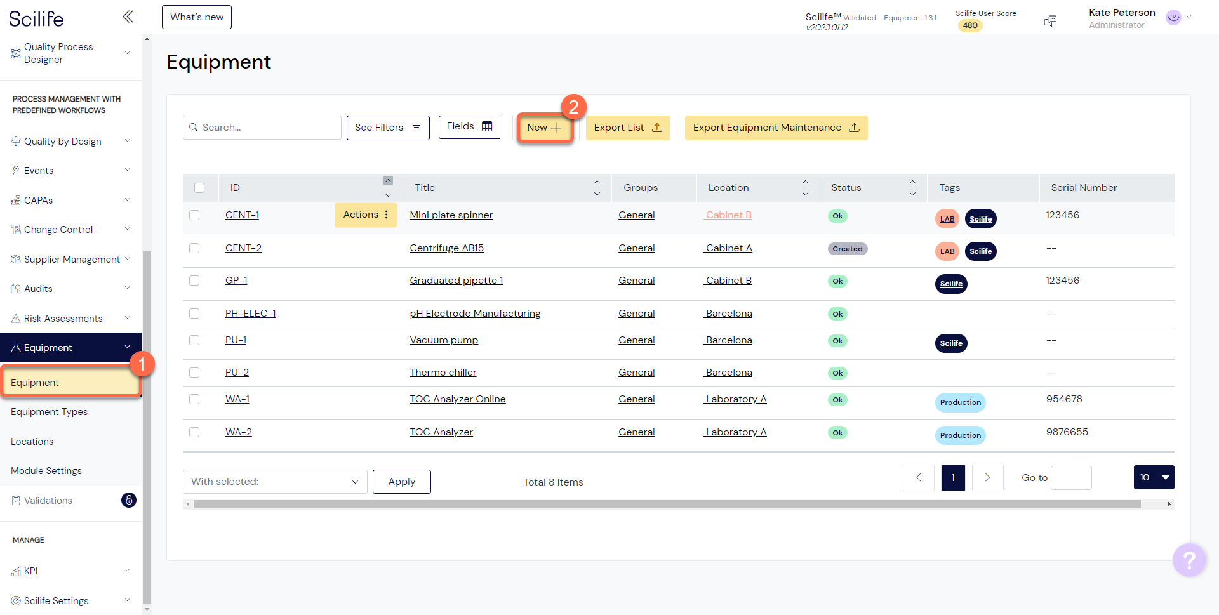Open Actions menu for CENT-1
Image resolution: width=1219 pixels, height=615 pixels.
tap(366, 215)
